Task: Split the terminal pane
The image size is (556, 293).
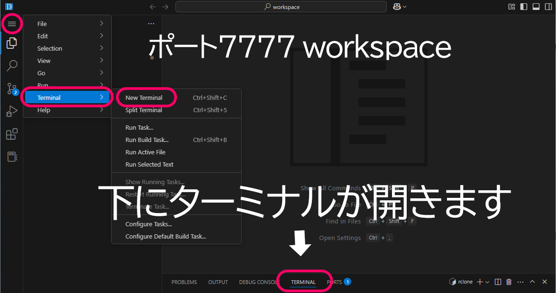Action: 498,282
